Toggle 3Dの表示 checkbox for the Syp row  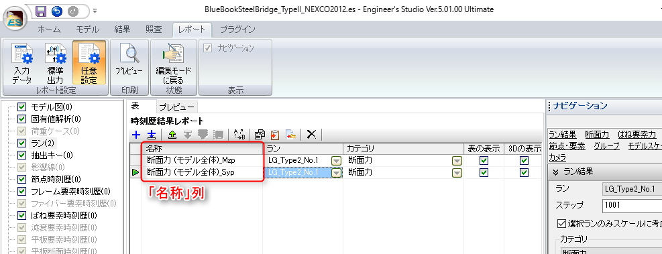524,172
